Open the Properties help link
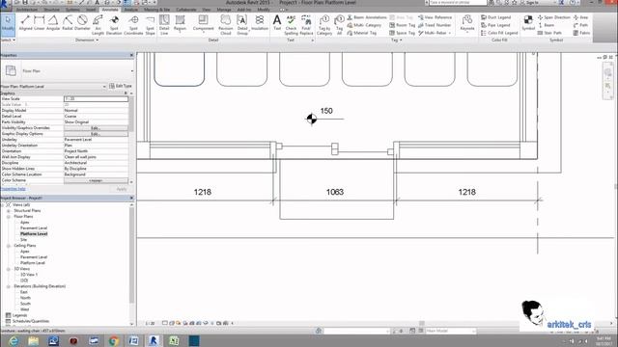 (x=13, y=189)
